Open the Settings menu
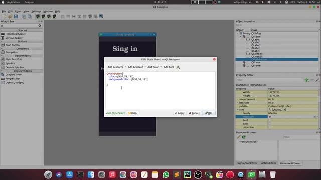321x180 pixels. 36,11
